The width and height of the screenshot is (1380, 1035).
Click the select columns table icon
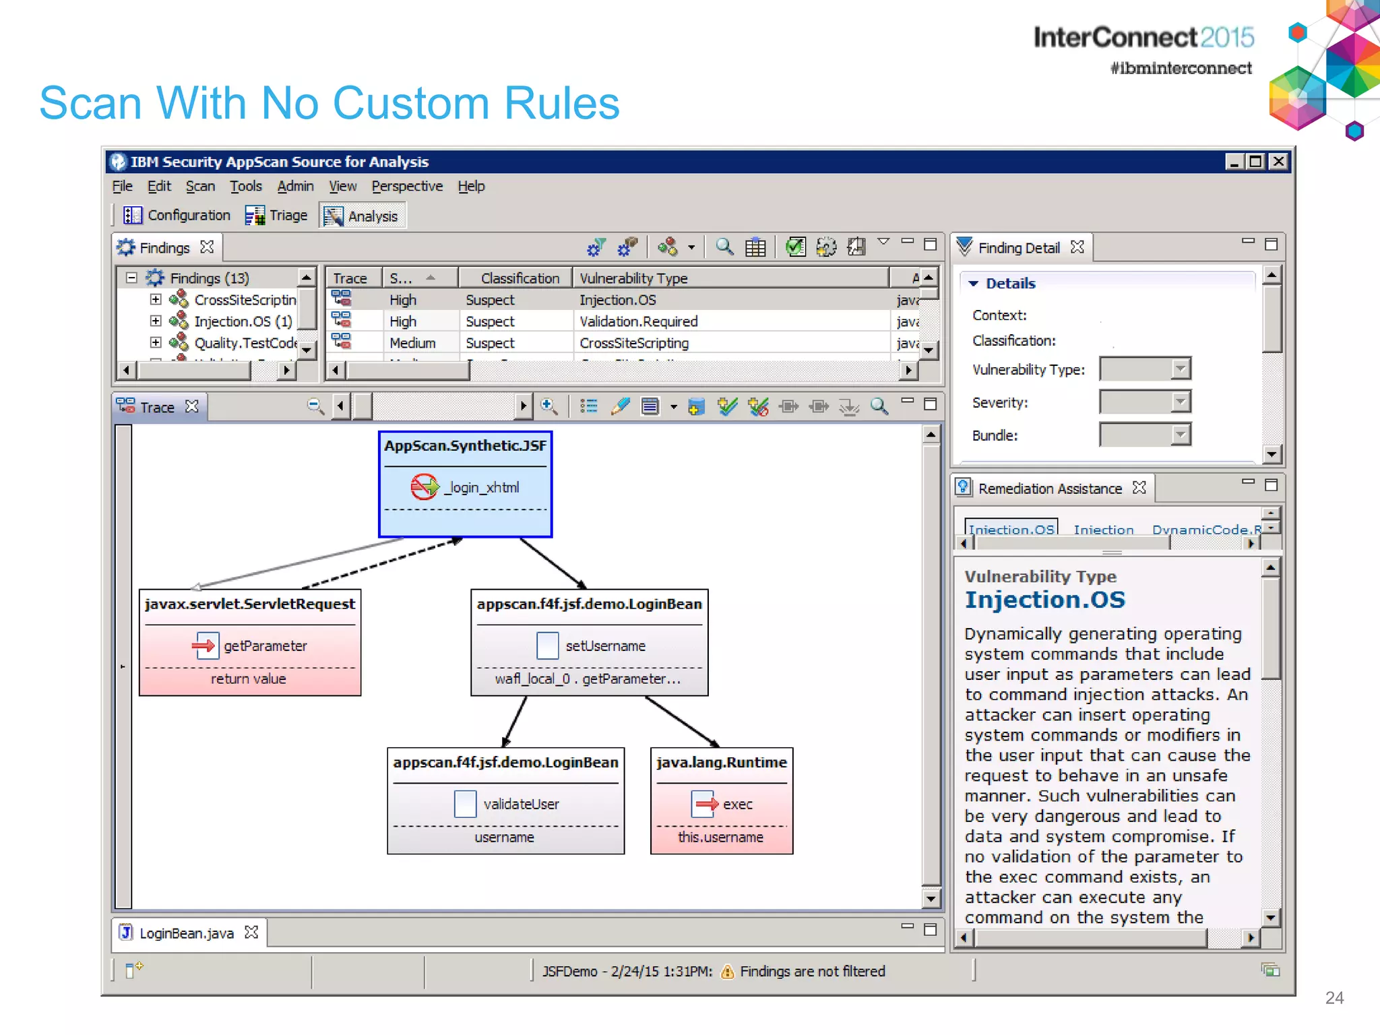tap(755, 247)
